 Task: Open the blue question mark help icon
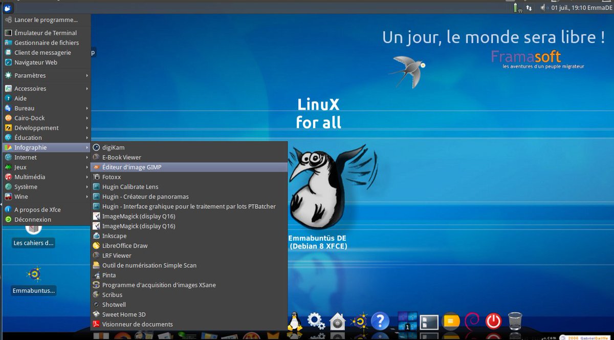coord(380,322)
